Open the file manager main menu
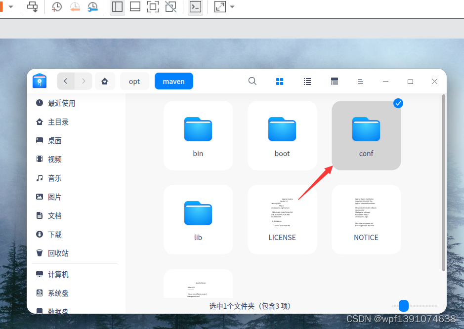Viewport: 464px width, 329px height. tap(360, 82)
